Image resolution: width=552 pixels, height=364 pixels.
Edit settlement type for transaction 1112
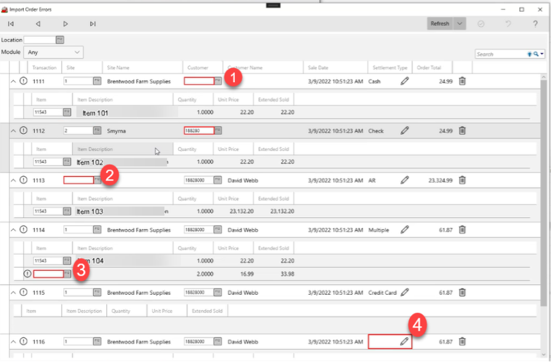pos(405,130)
